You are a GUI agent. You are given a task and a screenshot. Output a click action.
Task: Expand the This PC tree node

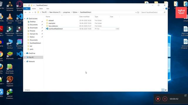[25, 57]
